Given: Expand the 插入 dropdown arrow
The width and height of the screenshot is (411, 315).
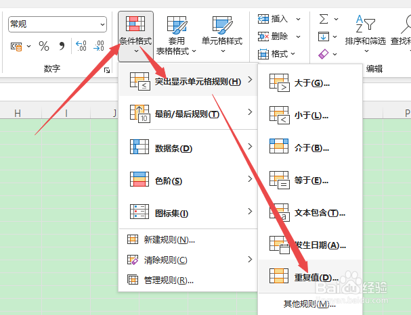Looking at the screenshot, I should click(299, 19).
